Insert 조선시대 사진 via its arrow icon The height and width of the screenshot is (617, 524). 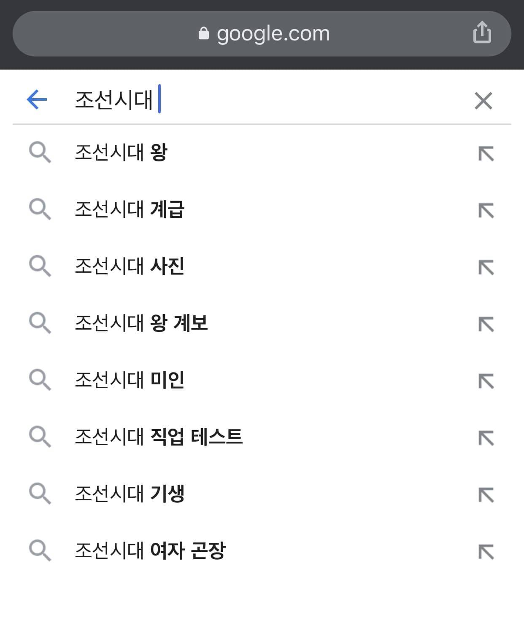486,267
